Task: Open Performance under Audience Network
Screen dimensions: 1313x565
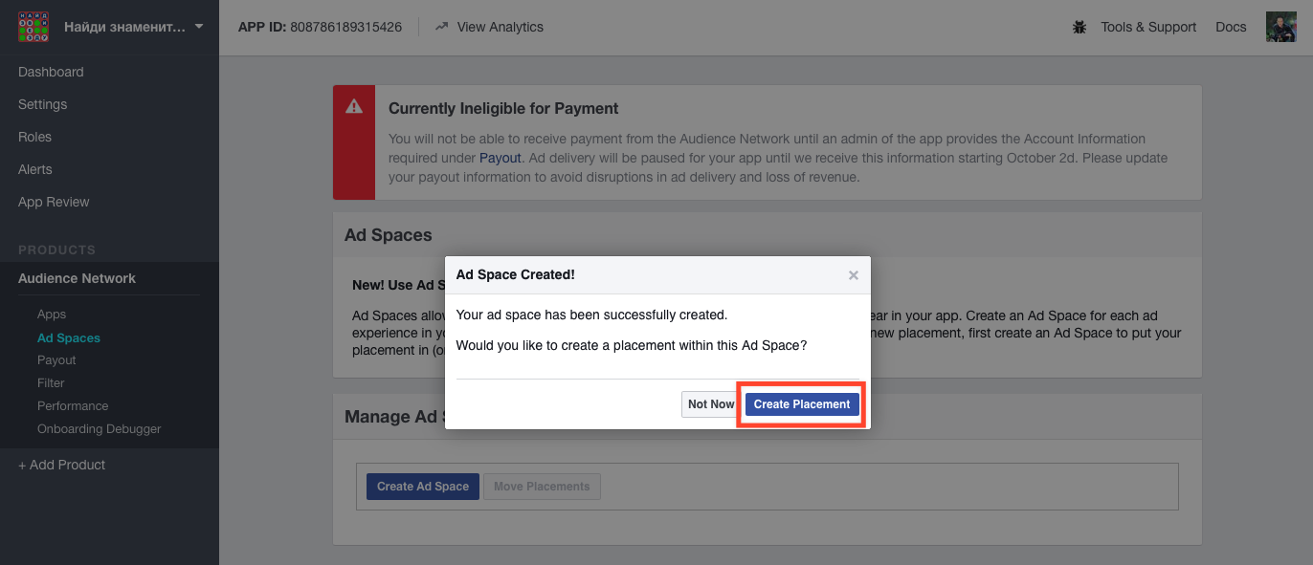Action: coord(73,406)
